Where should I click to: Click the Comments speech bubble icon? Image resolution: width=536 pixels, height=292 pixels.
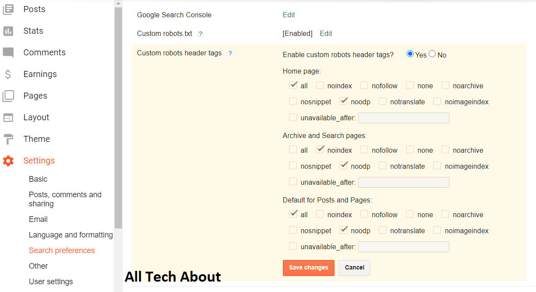(8, 52)
